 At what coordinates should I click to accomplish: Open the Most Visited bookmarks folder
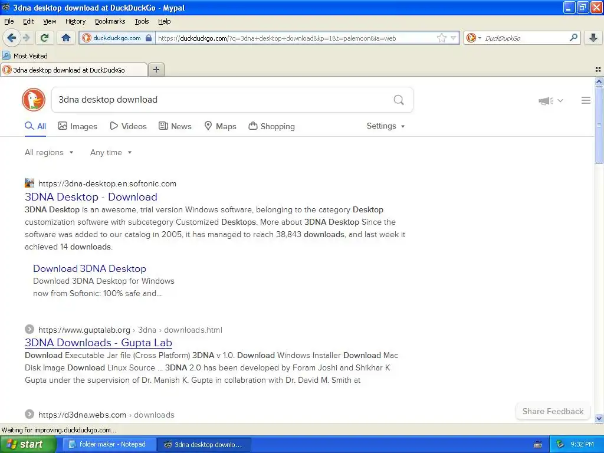(25, 56)
